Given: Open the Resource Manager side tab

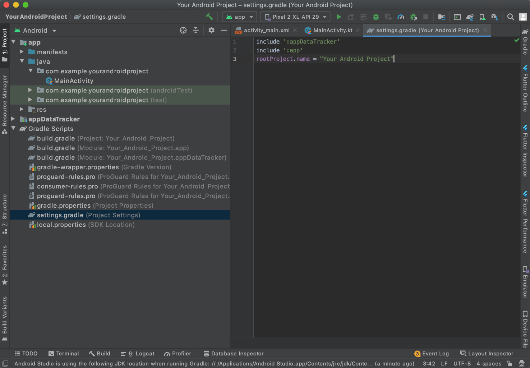Looking at the screenshot, I should pos(5,104).
